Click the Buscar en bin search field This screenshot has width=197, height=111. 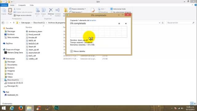181,23
